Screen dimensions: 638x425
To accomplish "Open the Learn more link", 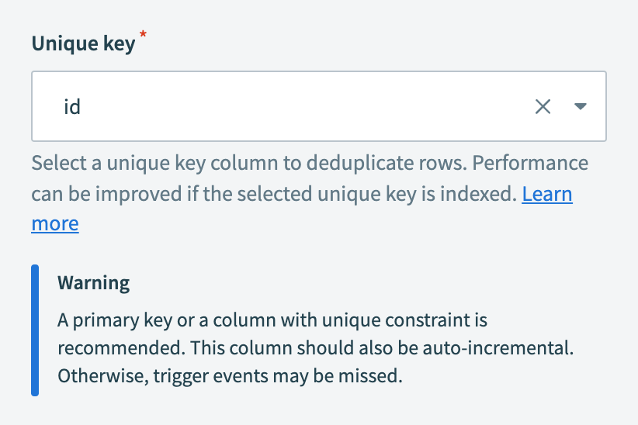I will (x=546, y=194).
